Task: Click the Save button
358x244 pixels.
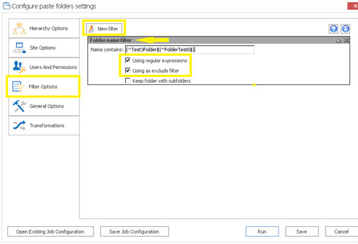Action: coord(302,231)
